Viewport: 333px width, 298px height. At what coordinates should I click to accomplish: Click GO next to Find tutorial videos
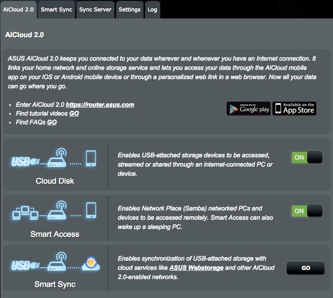pos(74,113)
